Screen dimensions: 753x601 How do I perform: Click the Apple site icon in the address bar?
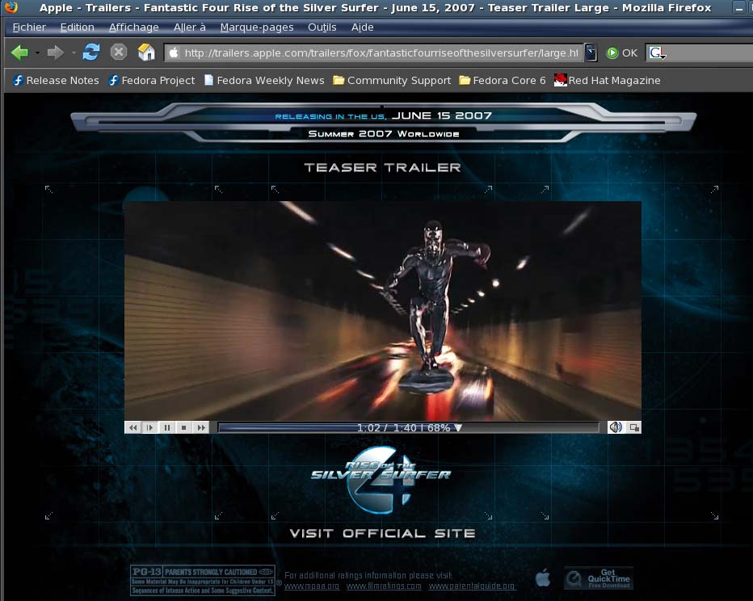click(x=174, y=53)
